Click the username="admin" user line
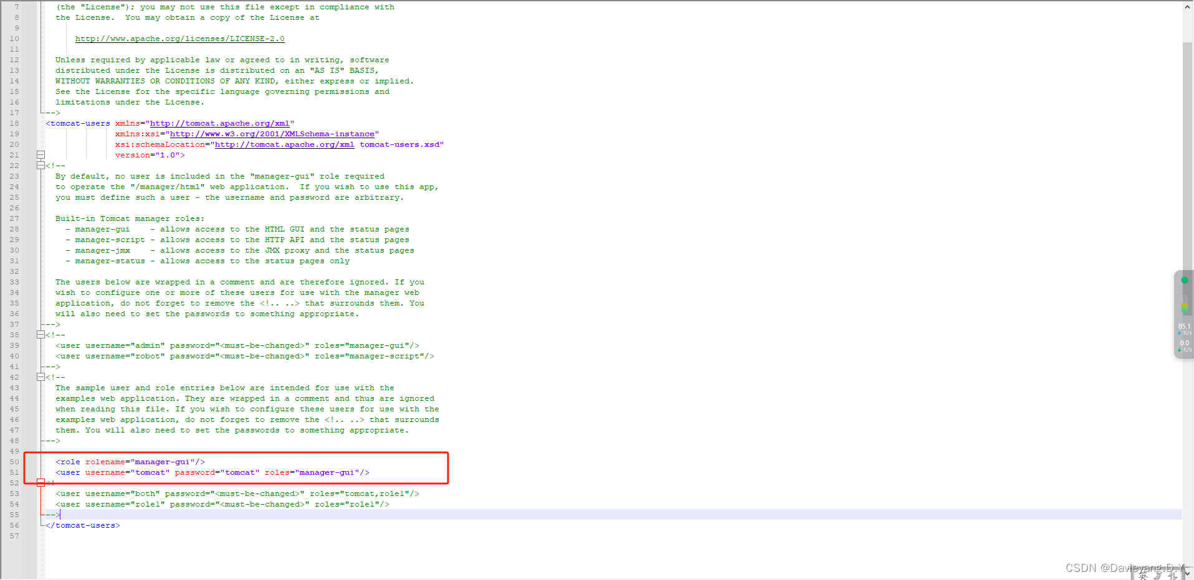The width and height of the screenshot is (1194, 580). coord(237,345)
